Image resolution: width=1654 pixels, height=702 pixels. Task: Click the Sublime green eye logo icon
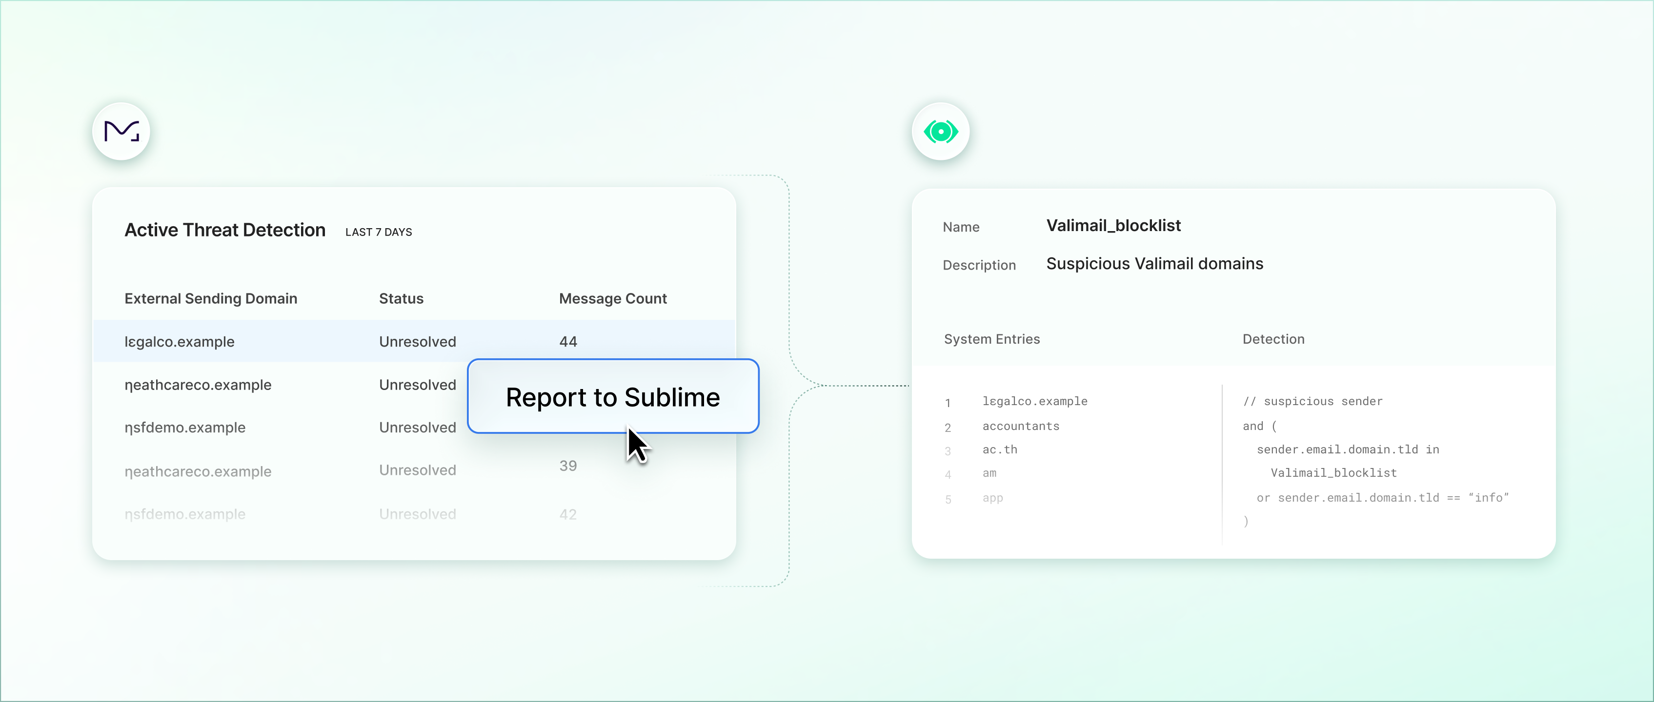point(941,132)
